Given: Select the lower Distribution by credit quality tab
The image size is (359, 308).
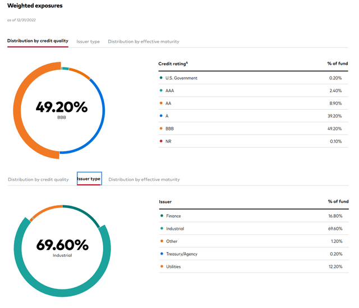Looking at the screenshot, I should [38, 179].
